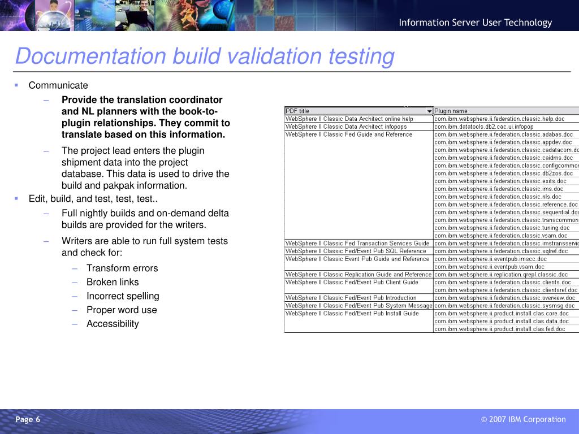
Task: Select plugin cell ending 'classic.sqlref.doc'
Action: pyautogui.click(x=506, y=251)
